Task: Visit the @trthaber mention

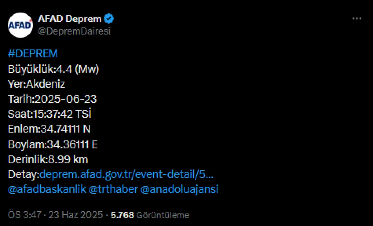Action: 113,189
